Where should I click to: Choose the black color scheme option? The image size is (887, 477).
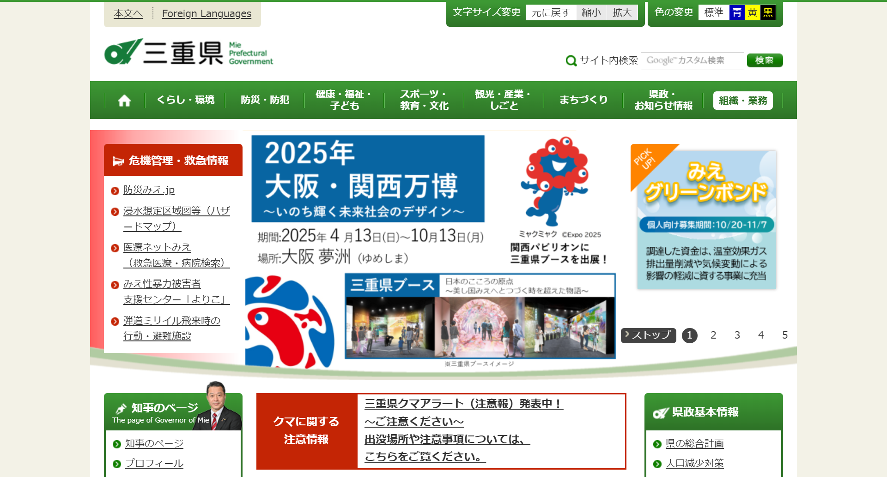click(x=768, y=12)
